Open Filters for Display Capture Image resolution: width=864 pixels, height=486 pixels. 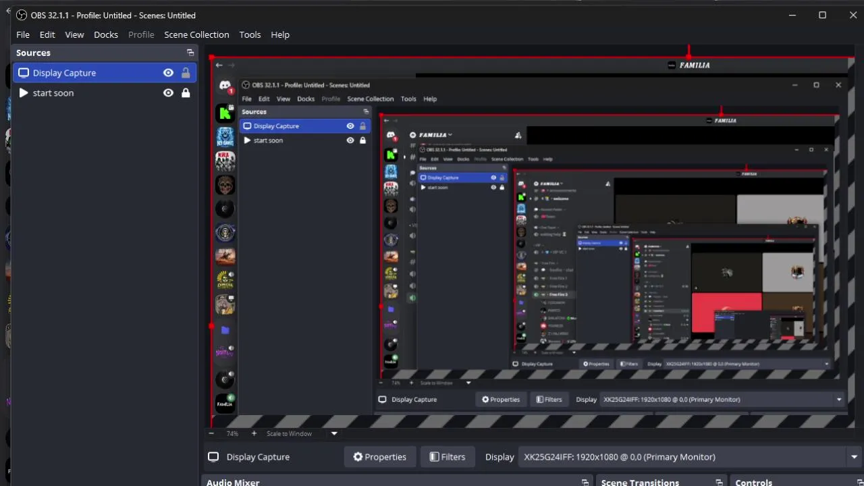click(x=448, y=457)
